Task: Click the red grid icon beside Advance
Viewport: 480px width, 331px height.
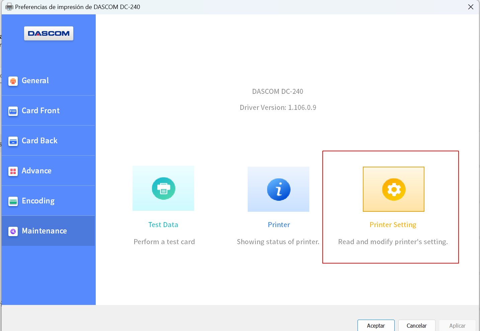Action: click(13, 171)
